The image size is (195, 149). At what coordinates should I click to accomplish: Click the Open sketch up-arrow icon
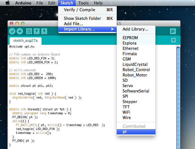tap(36, 31)
